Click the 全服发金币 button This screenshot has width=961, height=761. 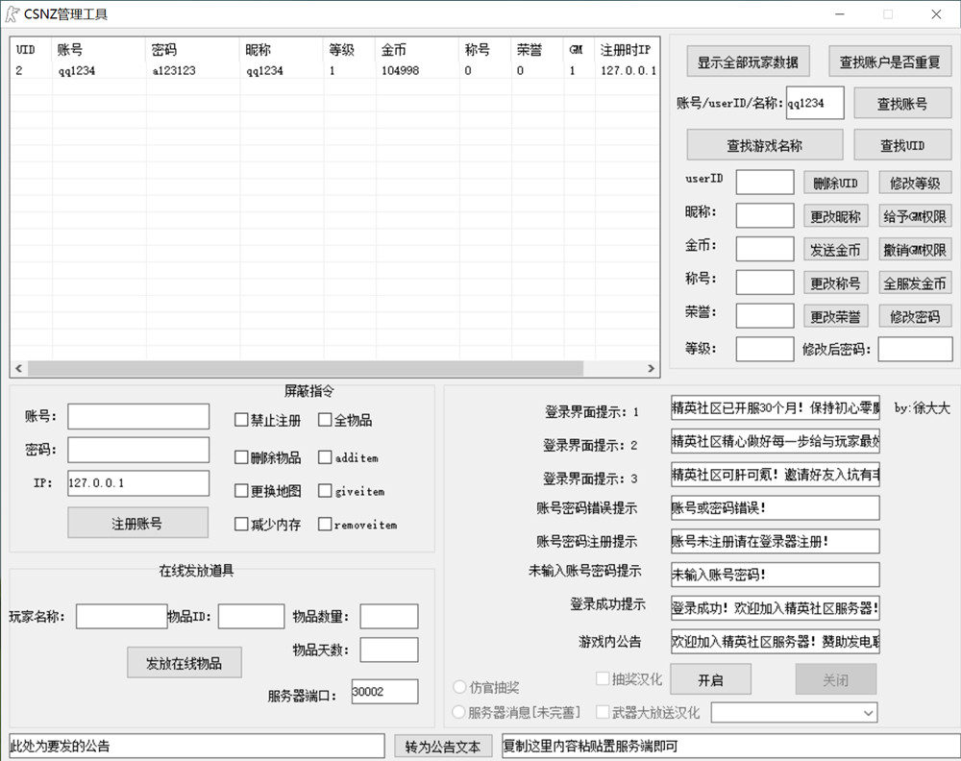point(915,283)
